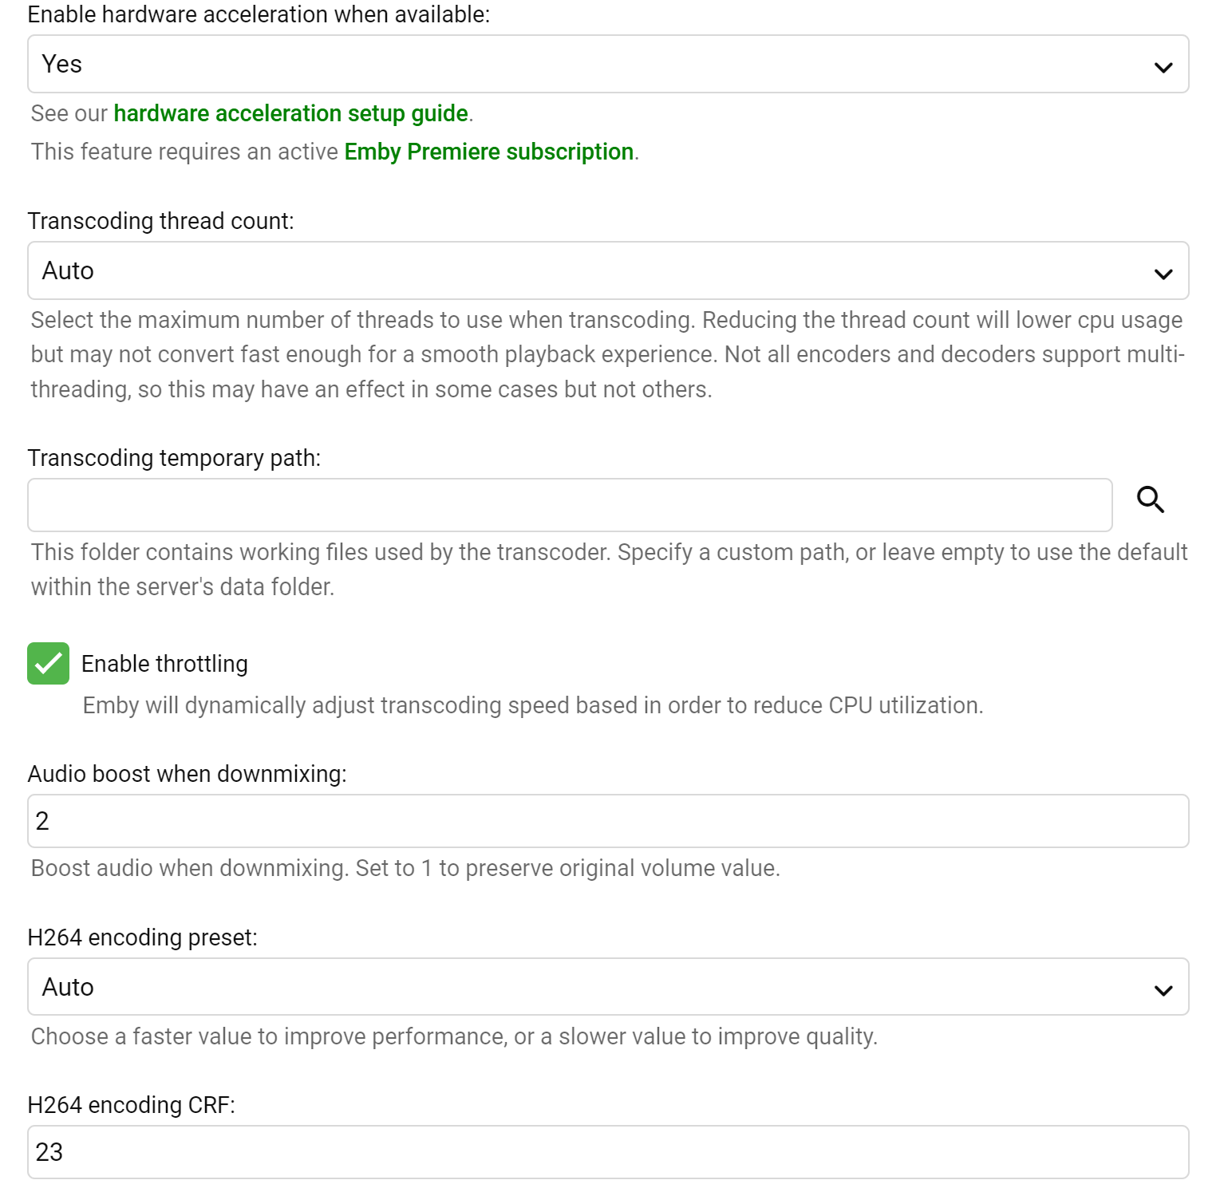The width and height of the screenshot is (1224, 1184).
Task: Click the "Audio boost when downmixing:" label
Action: [187, 774]
